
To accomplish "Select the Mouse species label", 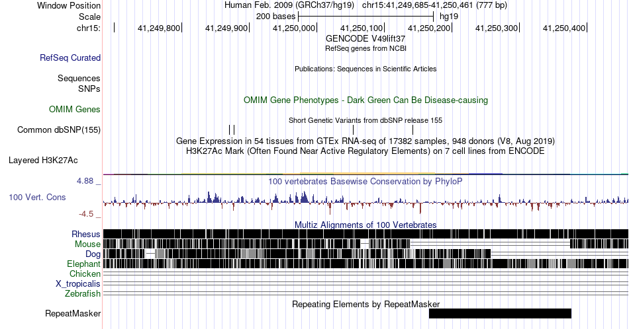I will pos(87,244).
